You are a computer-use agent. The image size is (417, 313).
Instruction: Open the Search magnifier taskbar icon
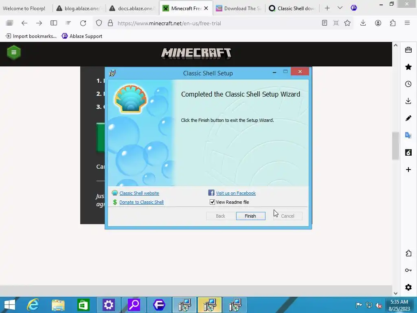[x=134, y=305]
